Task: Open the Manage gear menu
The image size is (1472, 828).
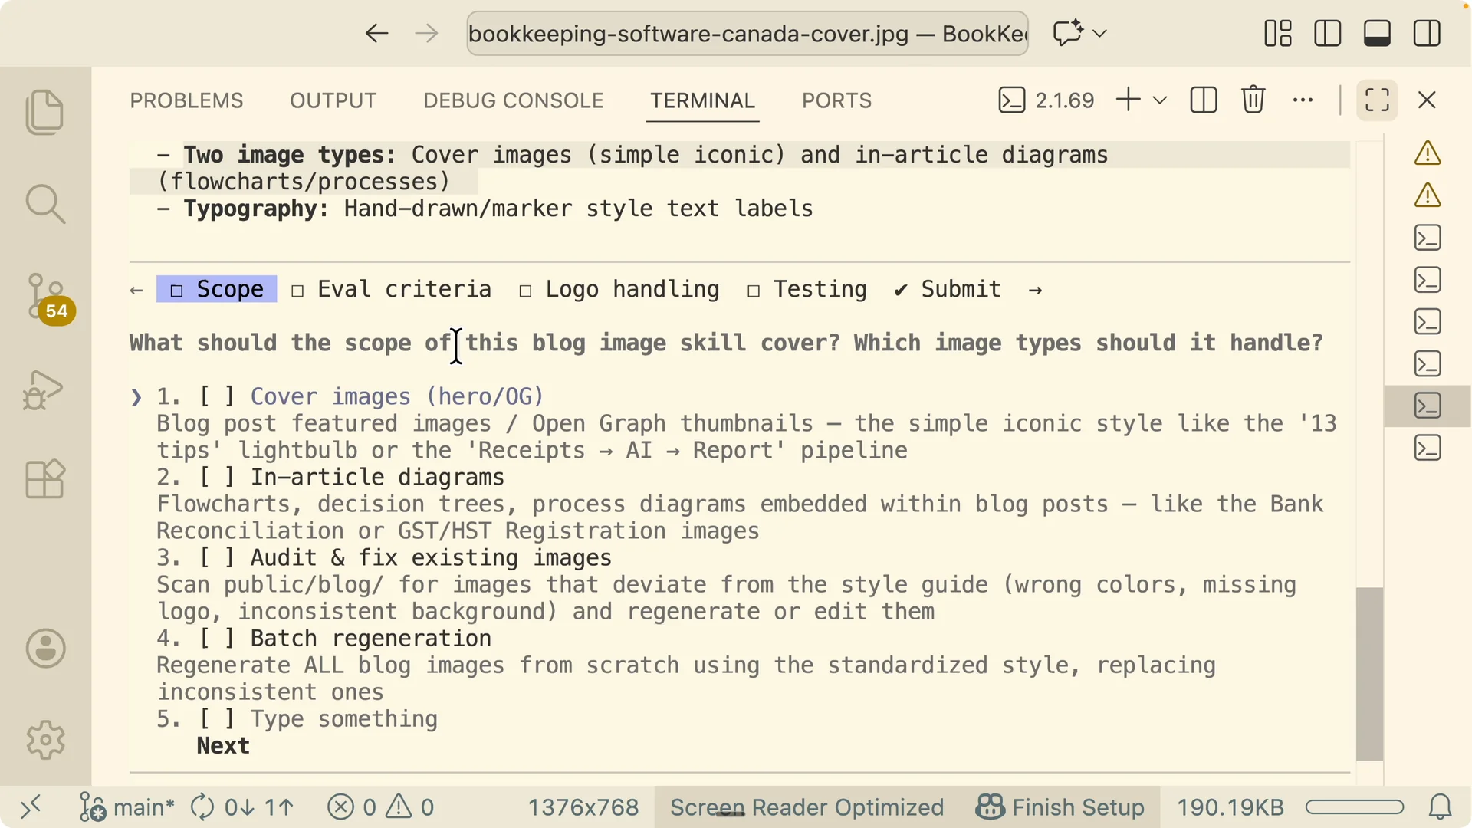Action: [46, 740]
